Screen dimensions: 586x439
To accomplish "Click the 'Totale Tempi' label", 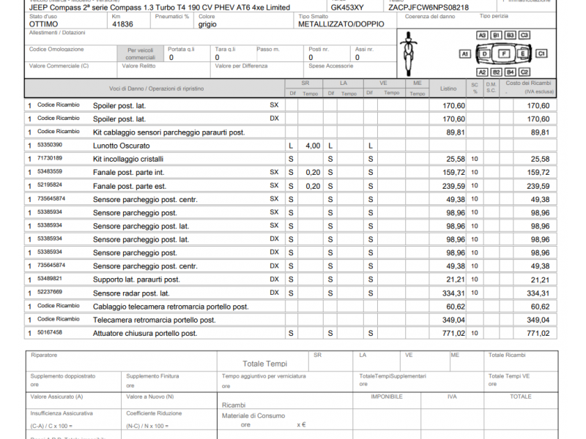I will (x=264, y=364).
